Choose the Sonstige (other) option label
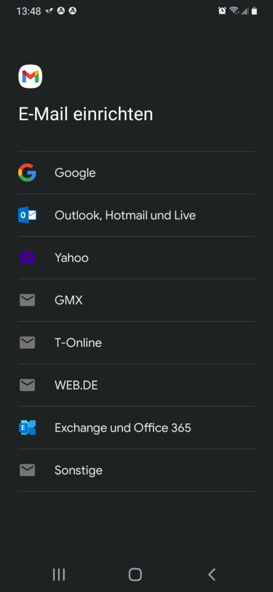Image resolution: width=273 pixels, height=592 pixels. click(x=78, y=471)
